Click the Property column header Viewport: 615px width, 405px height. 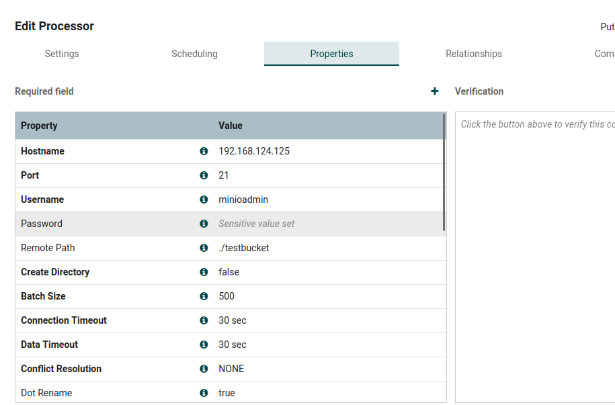39,126
